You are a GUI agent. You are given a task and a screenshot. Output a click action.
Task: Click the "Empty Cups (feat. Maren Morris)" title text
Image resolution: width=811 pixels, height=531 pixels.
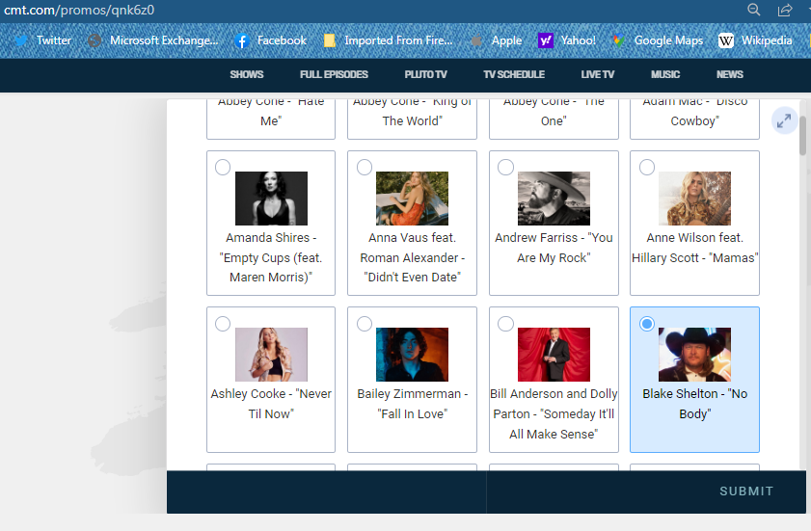271,267
